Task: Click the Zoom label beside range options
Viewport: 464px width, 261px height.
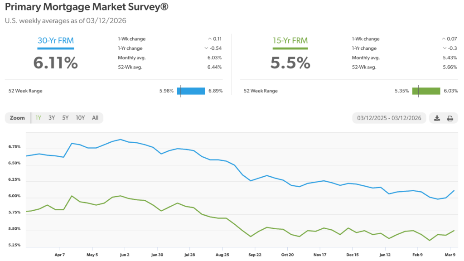Action: pyautogui.click(x=17, y=118)
